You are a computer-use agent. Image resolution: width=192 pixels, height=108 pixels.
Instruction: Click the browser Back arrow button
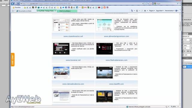[x=12, y=4]
